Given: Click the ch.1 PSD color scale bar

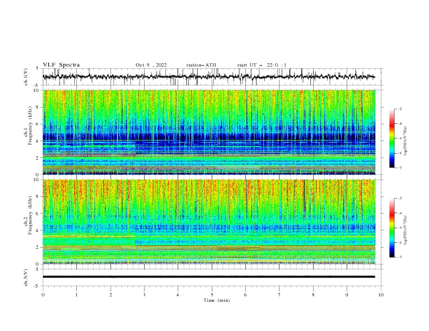Looking at the screenshot, I should pyautogui.click(x=392, y=138).
